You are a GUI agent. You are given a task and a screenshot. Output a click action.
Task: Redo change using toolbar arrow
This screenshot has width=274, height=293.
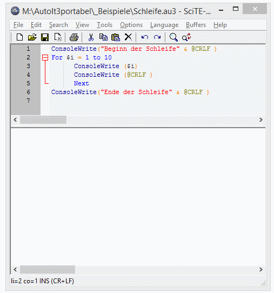pos(157,37)
